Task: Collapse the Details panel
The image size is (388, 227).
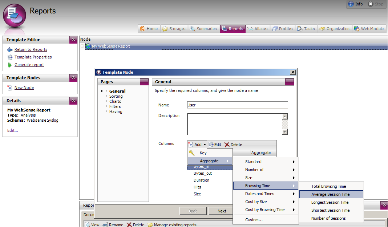Action: 73,101
